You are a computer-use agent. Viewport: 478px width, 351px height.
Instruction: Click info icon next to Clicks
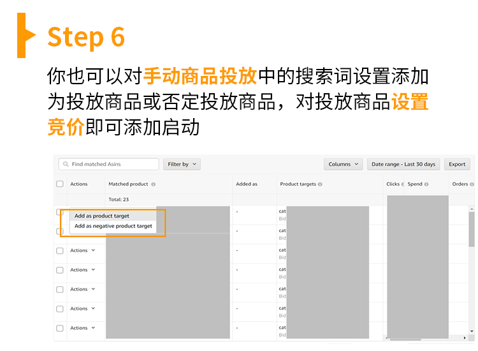point(403,184)
